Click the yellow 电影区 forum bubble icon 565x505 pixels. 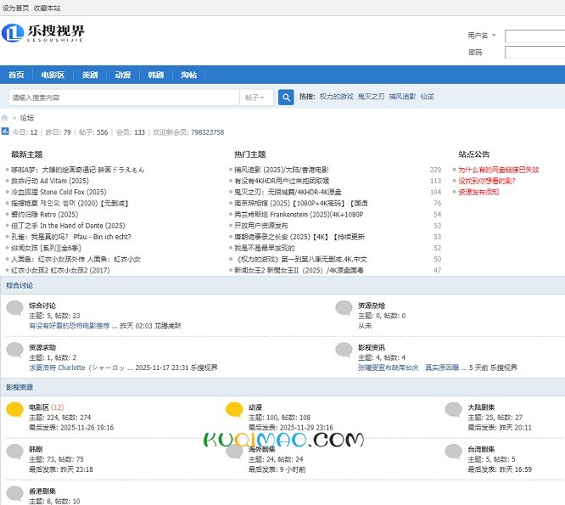[x=14, y=410]
